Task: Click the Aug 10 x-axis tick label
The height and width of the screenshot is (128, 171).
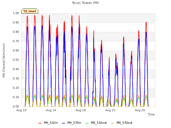Action: tap(21, 110)
